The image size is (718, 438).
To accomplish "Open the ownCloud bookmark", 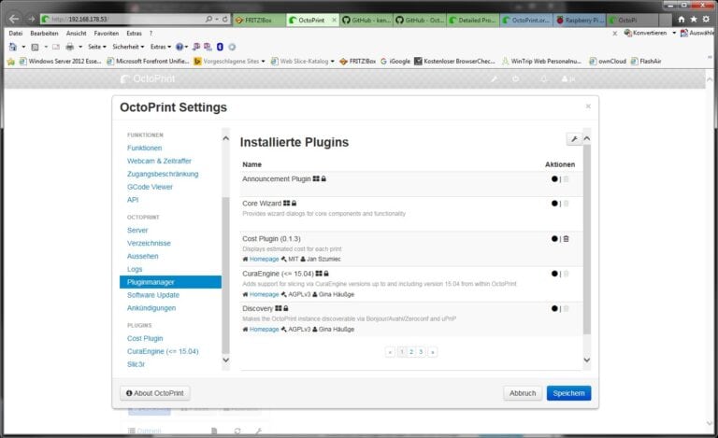I will coord(608,62).
